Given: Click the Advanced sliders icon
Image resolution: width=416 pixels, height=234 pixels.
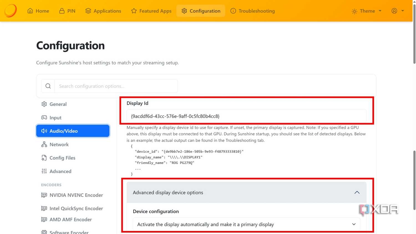Looking at the screenshot, I should [44, 171].
